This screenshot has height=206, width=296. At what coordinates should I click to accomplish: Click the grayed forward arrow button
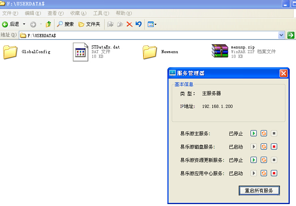(x=33, y=24)
